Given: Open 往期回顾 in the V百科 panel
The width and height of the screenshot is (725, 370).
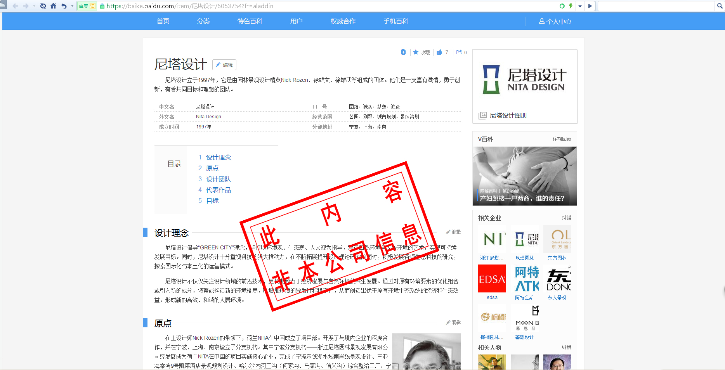Looking at the screenshot, I should click(x=562, y=139).
